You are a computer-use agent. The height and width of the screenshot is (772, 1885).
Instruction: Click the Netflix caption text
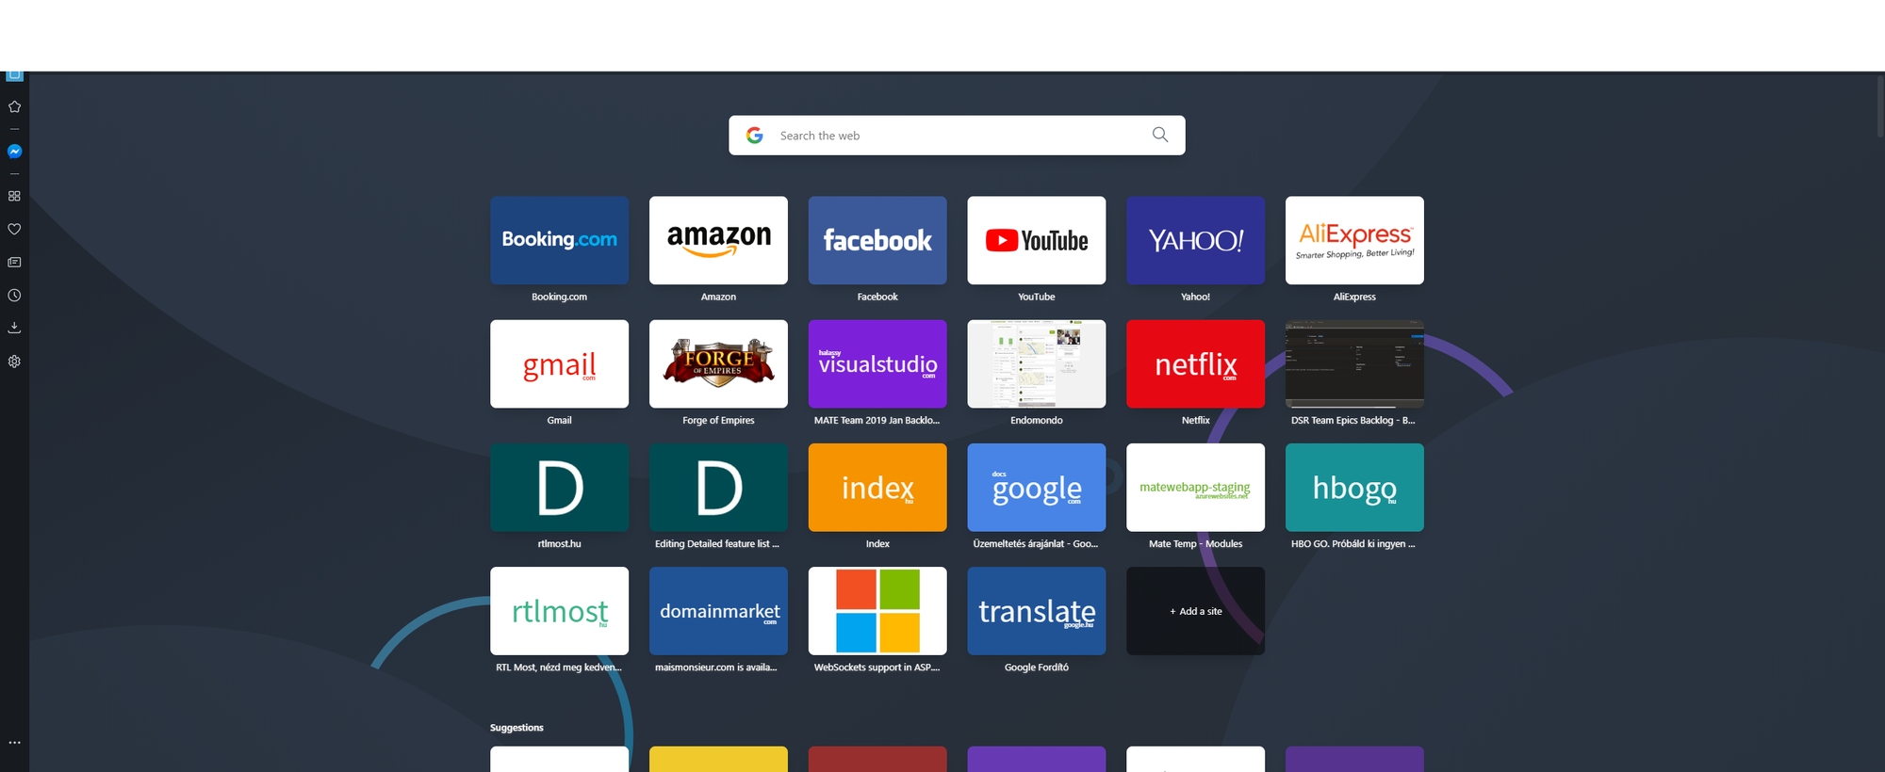[x=1195, y=420]
